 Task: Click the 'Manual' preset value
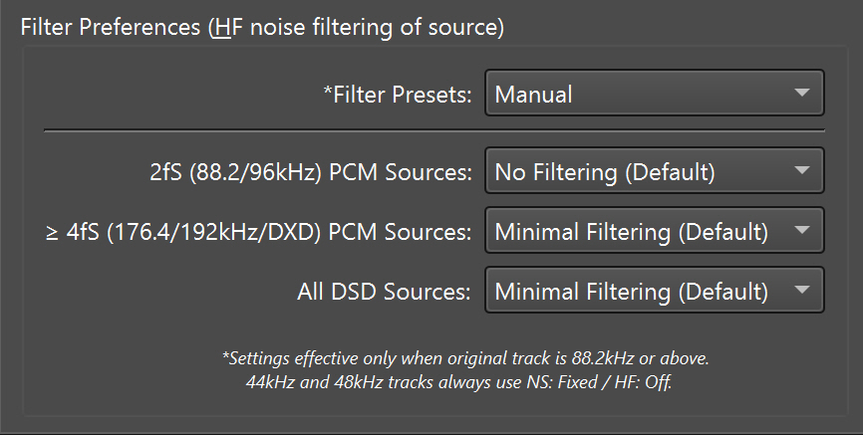(534, 95)
